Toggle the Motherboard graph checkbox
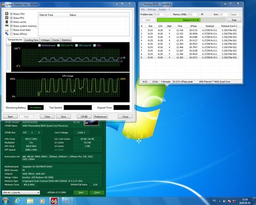This screenshot has height=205, width=256. coord(39,45)
